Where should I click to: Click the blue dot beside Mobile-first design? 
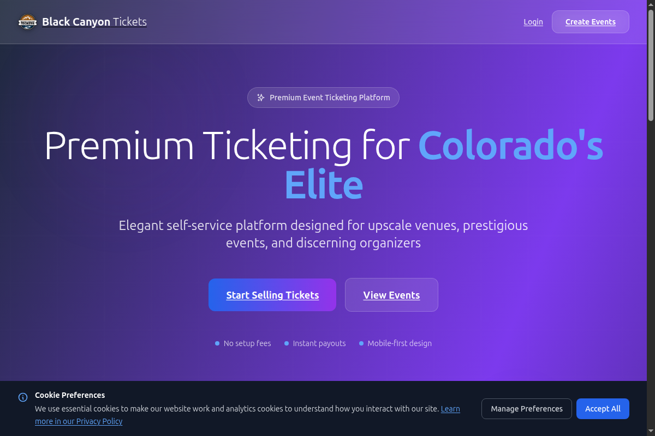361,343
